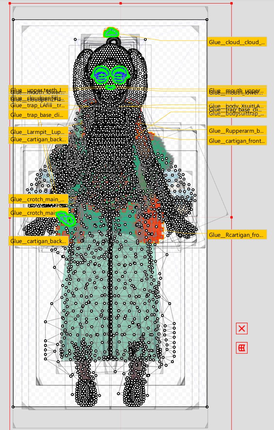This screenshot has width=274, height=430.
Task: Click the red X icon beside the canvas
Action: pyautogui.click(x=241, y=329)
